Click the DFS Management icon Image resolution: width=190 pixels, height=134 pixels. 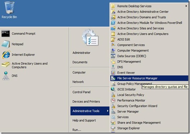[113, 62]
